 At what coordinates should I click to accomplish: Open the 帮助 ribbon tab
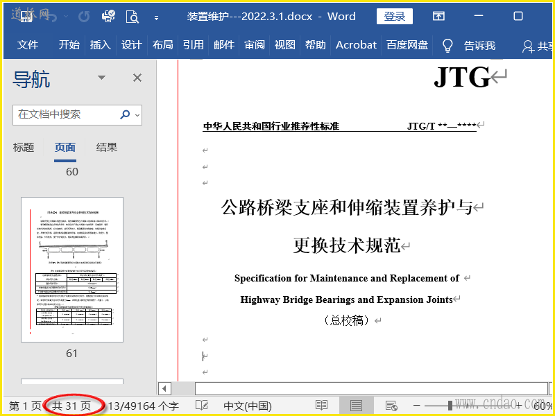click(x=316, y=45)
